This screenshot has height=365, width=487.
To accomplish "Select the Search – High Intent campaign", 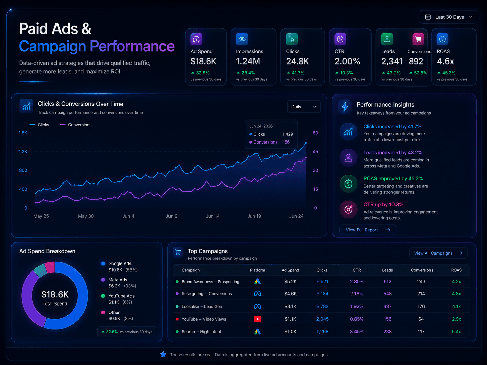I will point(201,332).
